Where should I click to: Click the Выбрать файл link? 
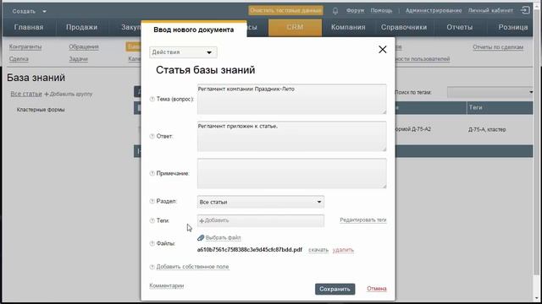pyautogui.click(x=223, y=238)
